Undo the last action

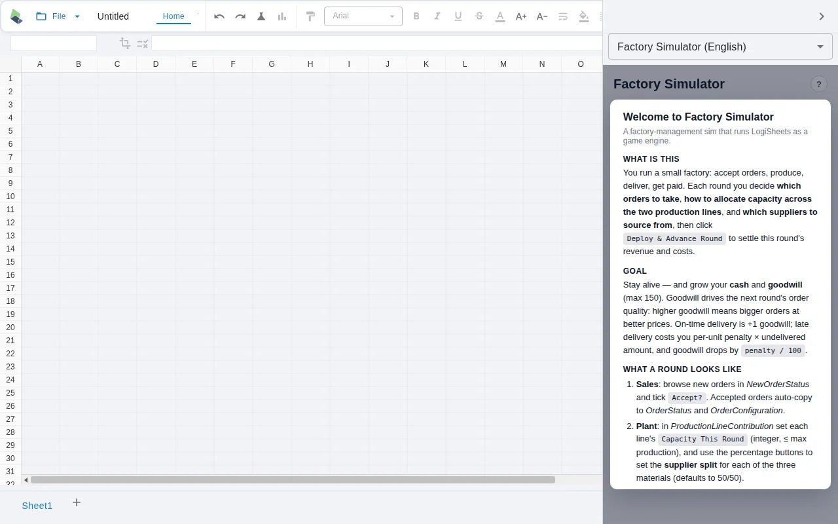(x=219, y=16)
